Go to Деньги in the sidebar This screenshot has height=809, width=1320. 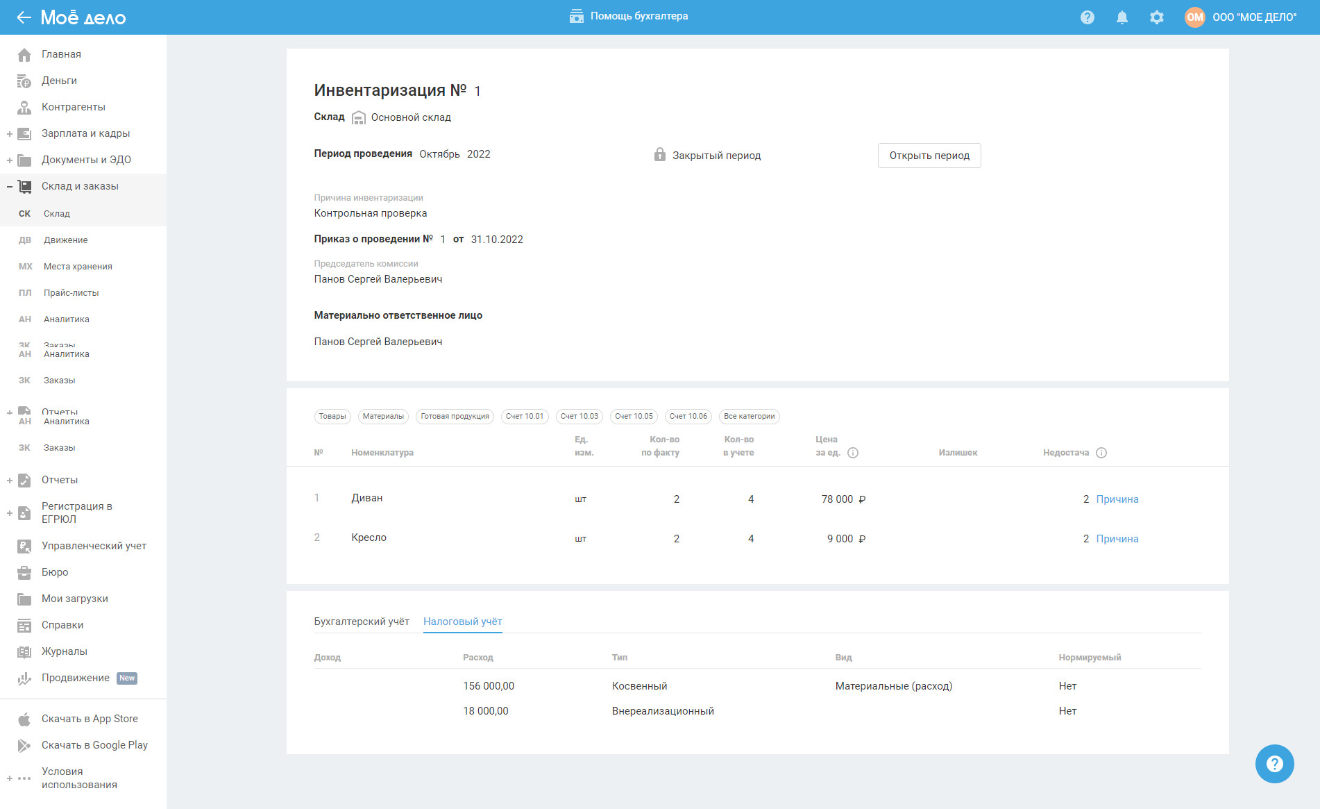[59, 81]
